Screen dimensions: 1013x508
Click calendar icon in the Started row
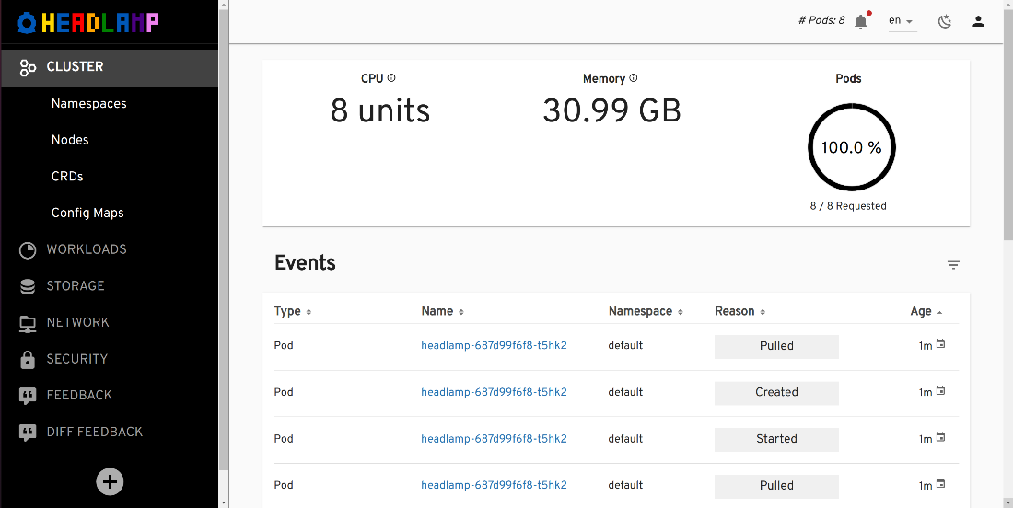tap(940, 437)
